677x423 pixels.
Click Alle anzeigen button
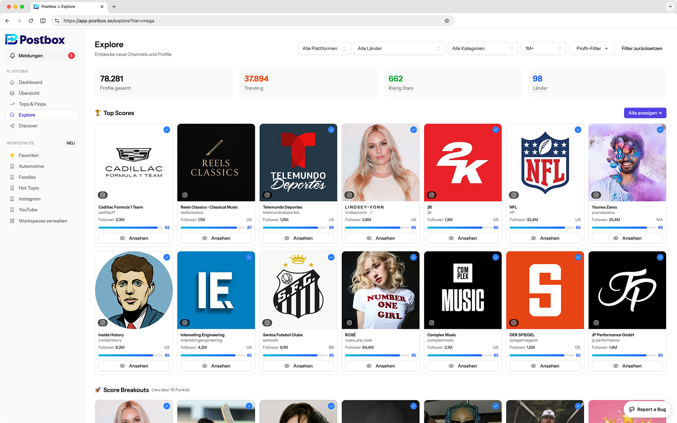645,113
